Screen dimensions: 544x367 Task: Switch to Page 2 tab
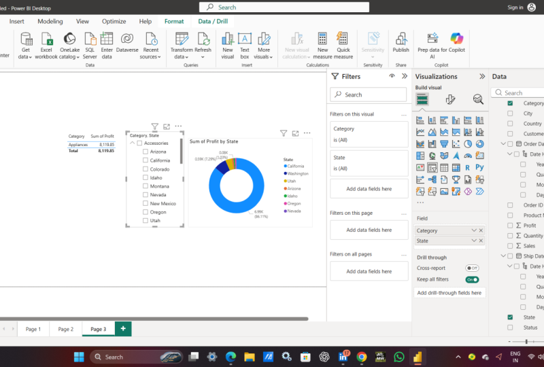click(x=66, y=329)
